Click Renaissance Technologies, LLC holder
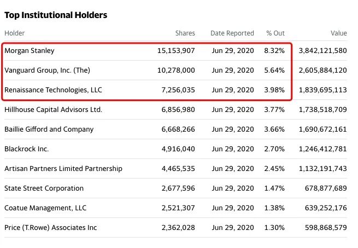 pyautogui.click(x=53, y=90)
